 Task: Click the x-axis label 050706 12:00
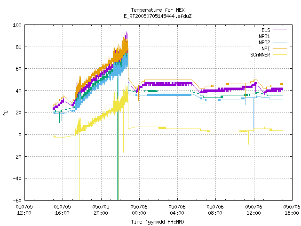tap(253, 210)
